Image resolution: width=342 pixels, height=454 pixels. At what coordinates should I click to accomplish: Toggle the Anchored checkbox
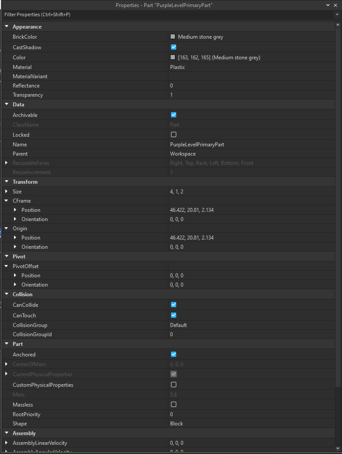pyautogui.click(x=174, y=354)
